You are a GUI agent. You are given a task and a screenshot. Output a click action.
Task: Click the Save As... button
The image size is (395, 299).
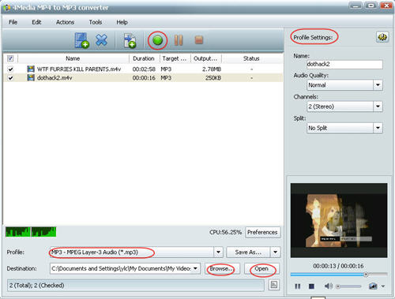248,252
